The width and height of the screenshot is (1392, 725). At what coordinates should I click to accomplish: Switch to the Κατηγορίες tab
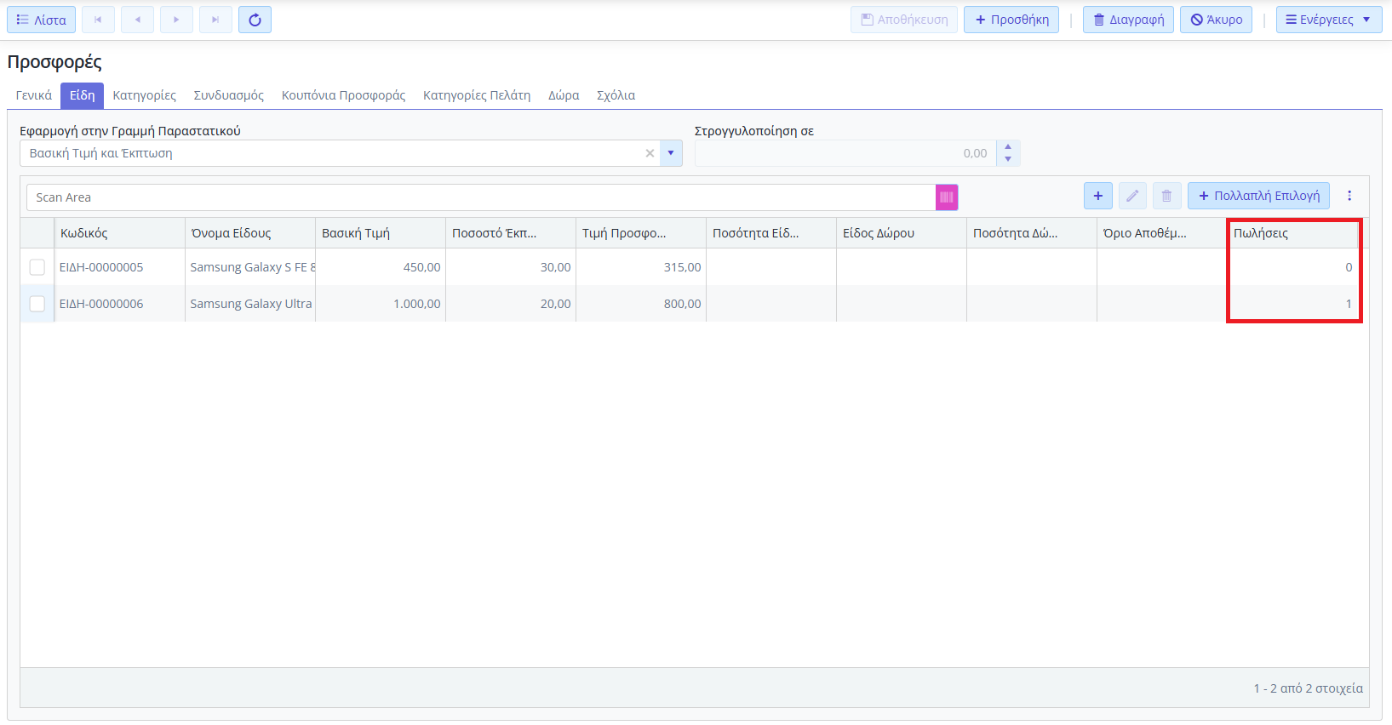point(144,95)
